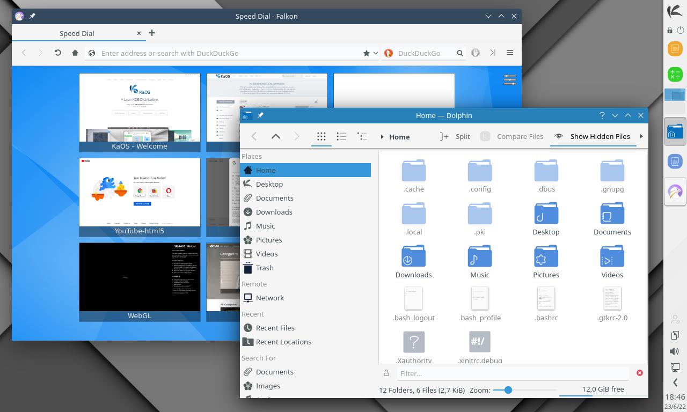Split the Dolphin view
This screenshot has width=687, height=412.
tap(455, 136)
